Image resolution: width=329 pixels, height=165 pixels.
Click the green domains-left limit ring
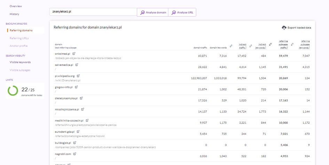[x=13, y=90]
